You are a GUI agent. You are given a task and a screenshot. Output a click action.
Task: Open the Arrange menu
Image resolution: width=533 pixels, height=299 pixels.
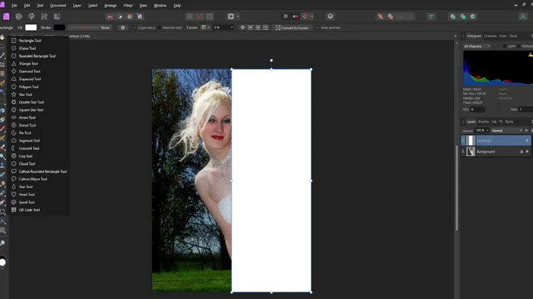110,6
